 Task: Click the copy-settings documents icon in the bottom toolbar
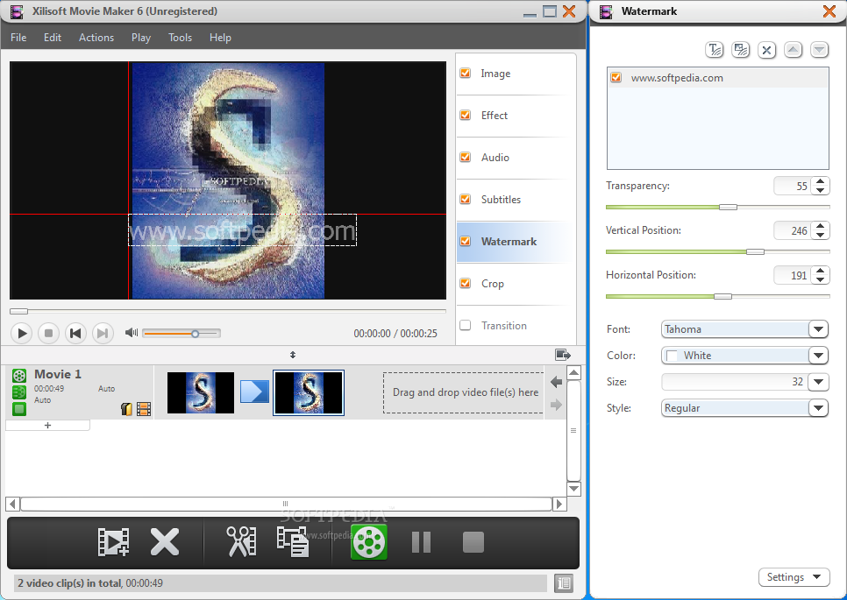[293, 541]
